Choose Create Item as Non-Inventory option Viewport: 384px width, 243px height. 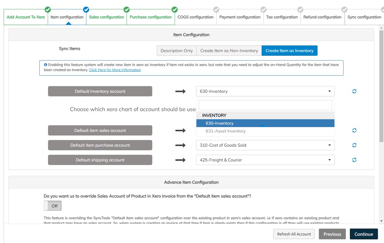point(229,51)
